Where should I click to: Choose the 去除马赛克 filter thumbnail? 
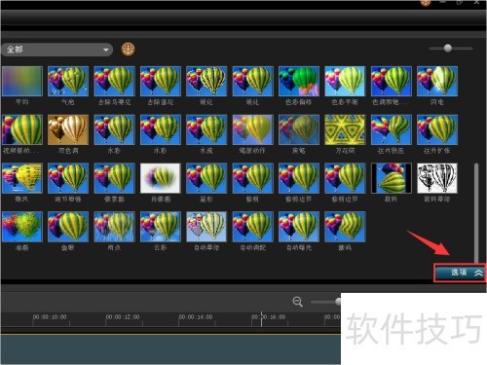pyautogui.click(x=114, y=81)
